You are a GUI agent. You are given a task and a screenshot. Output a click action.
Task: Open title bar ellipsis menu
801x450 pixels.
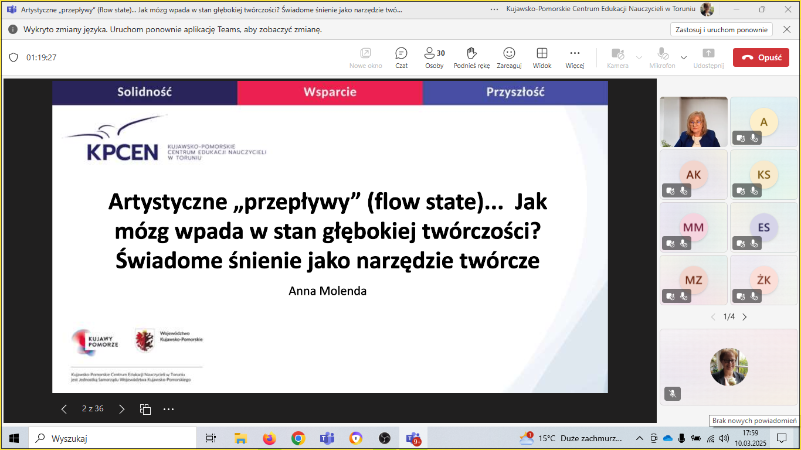coord(494,9)
